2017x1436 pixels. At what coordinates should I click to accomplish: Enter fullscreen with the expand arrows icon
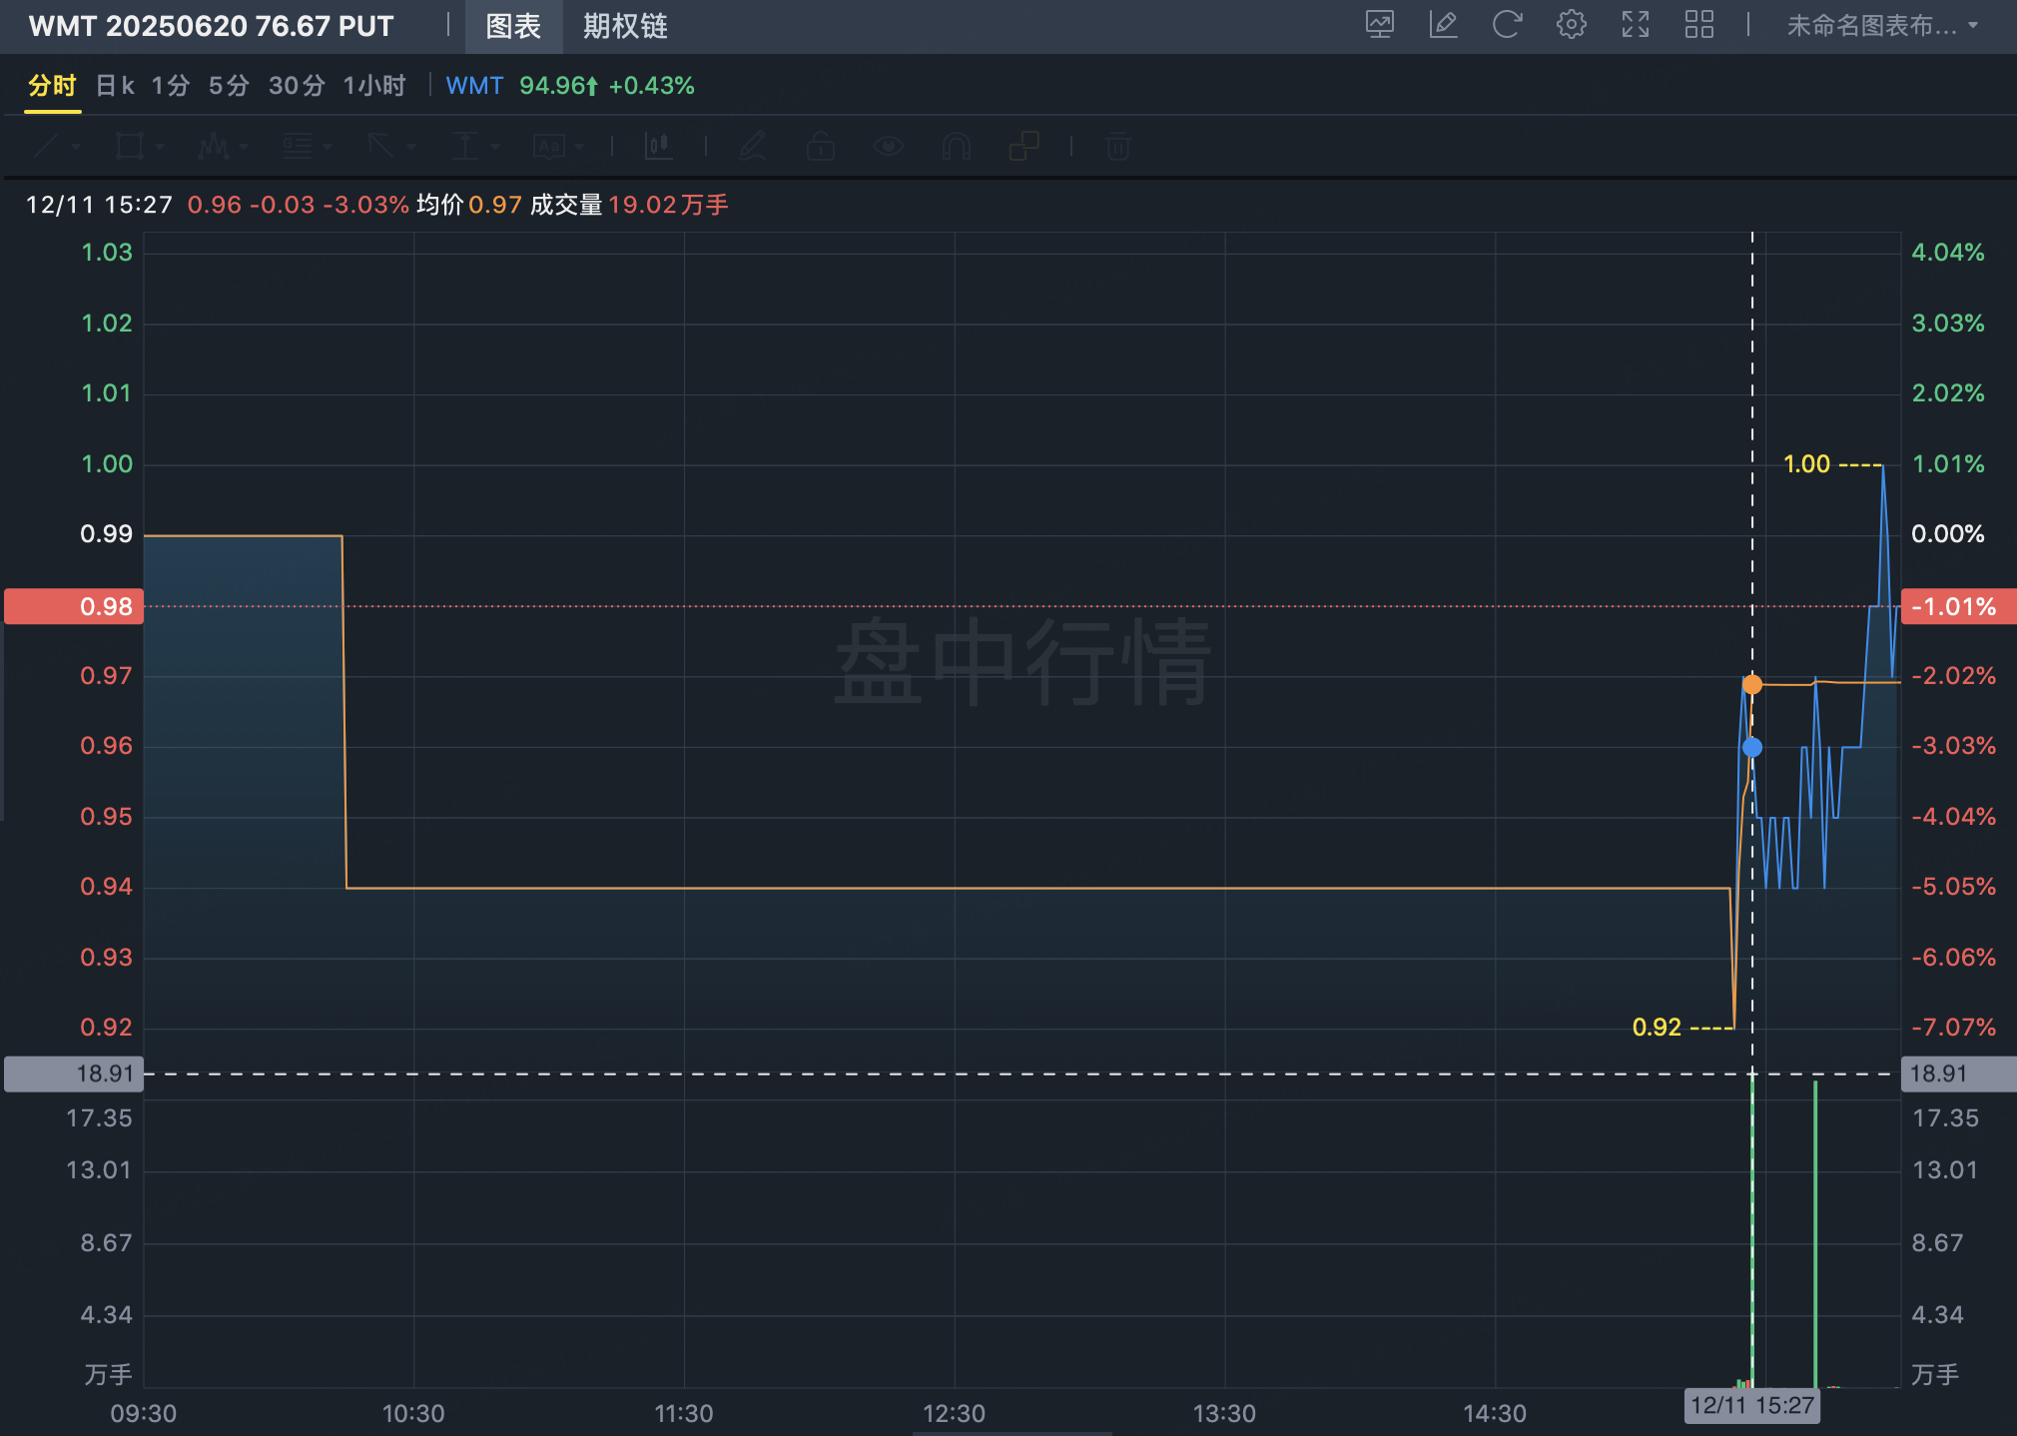[1635, 25]
